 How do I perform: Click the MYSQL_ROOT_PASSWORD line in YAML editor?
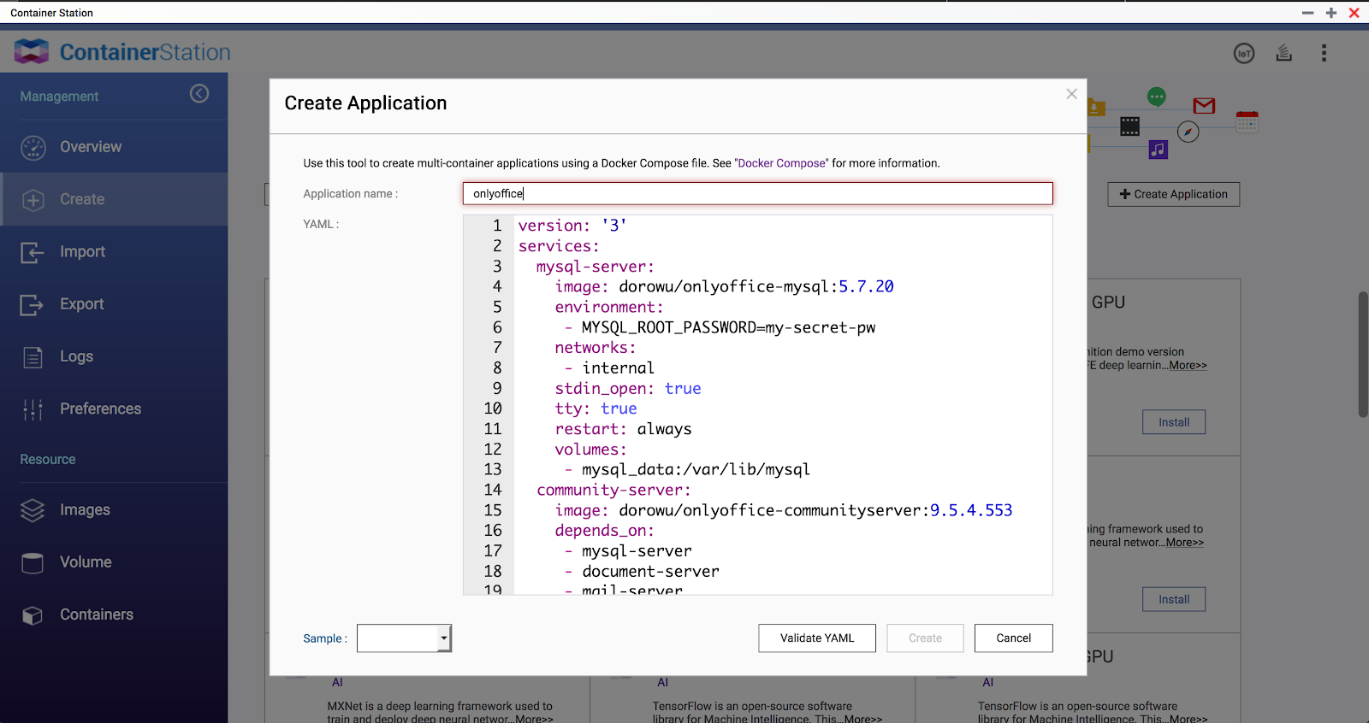pyautogui.click(x=720, y=327)
